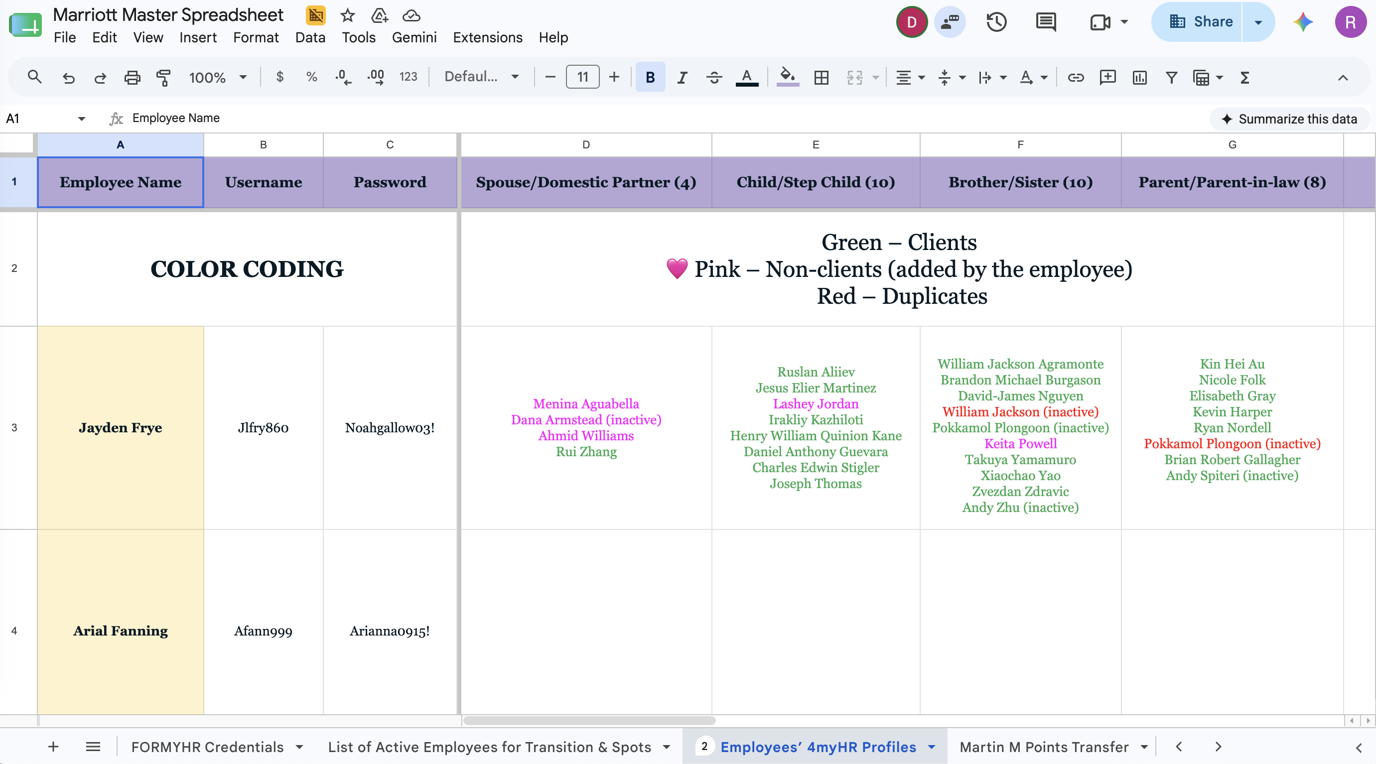The width and height of the screenshot is (1376, 764).
Task: Format selection as currency
Action: (279, 77)
